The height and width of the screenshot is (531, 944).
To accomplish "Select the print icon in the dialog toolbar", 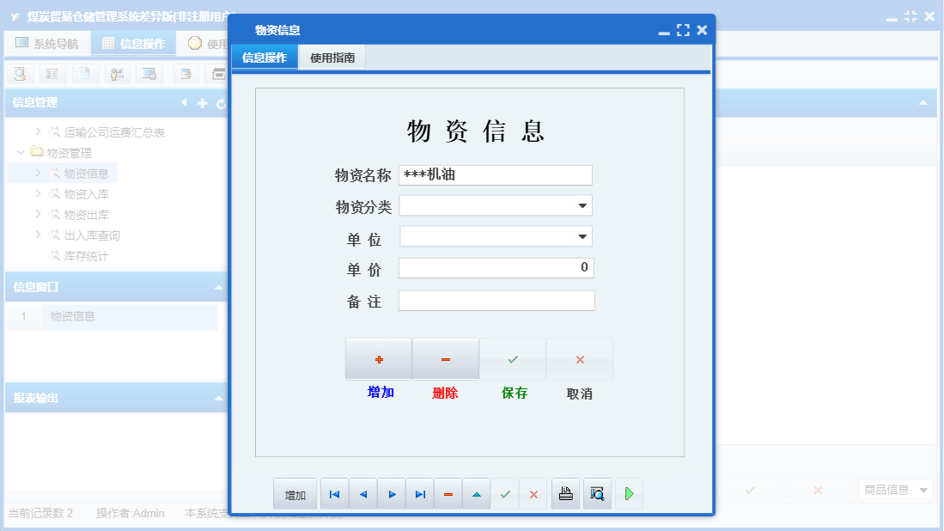I will tap(565, 493).
